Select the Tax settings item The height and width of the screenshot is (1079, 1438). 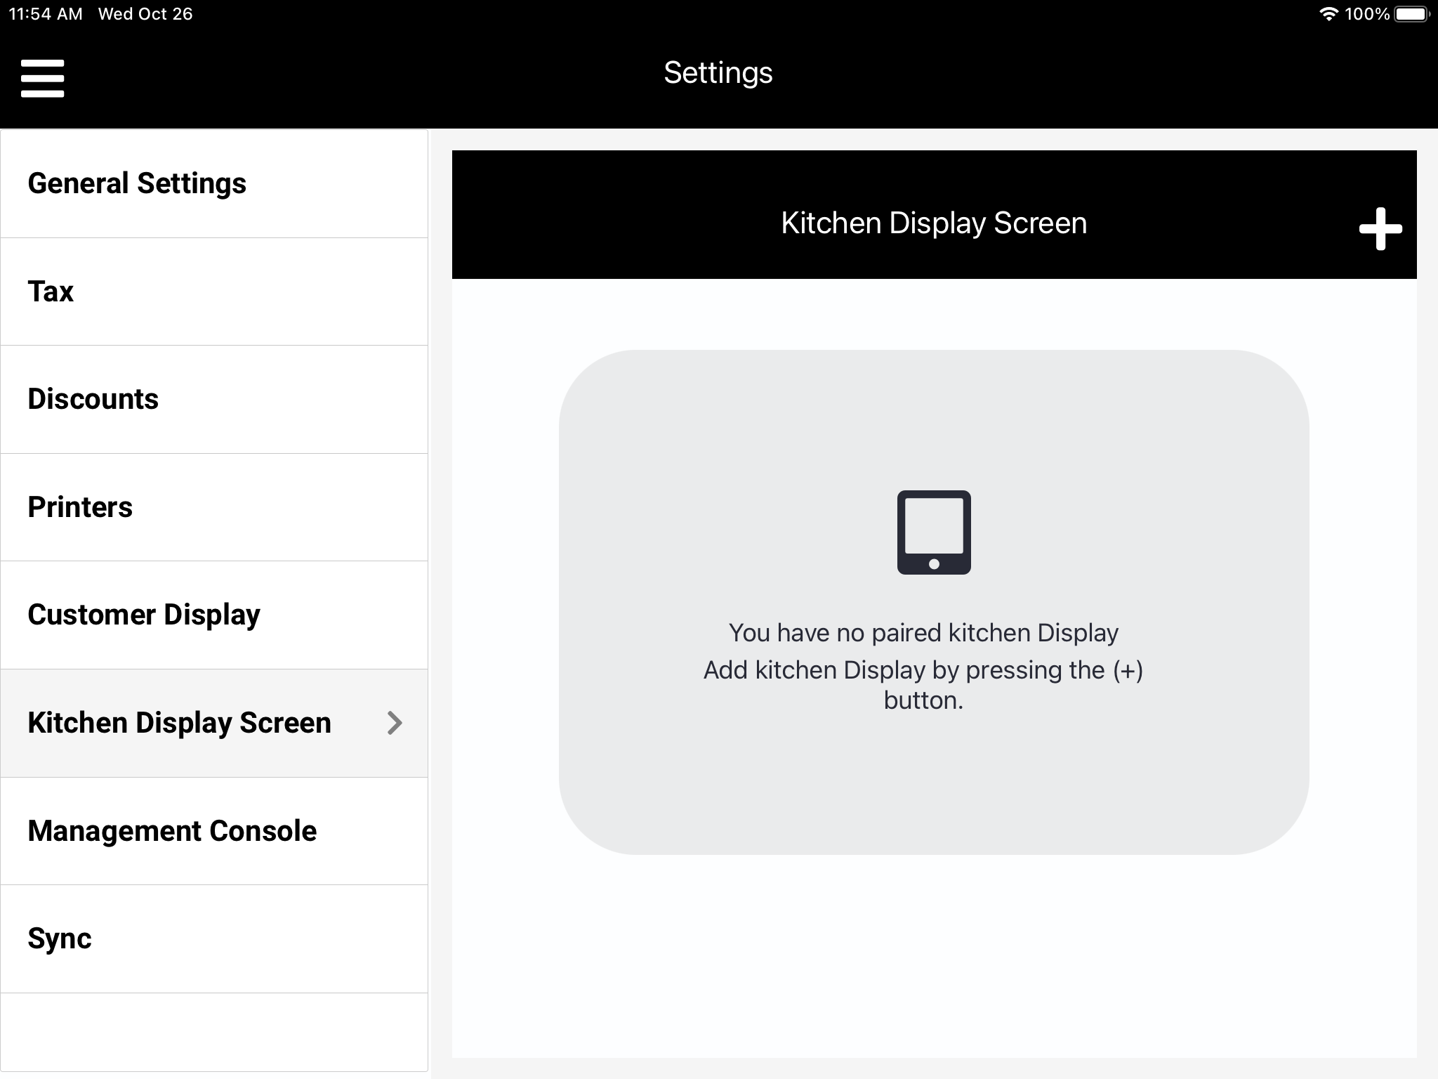[x=51, y=292]
